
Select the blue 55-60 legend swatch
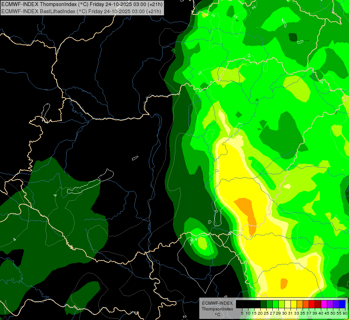coord(342,304)
